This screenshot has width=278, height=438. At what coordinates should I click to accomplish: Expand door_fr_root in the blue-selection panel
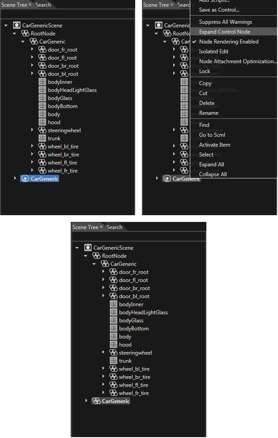[32, 49]
